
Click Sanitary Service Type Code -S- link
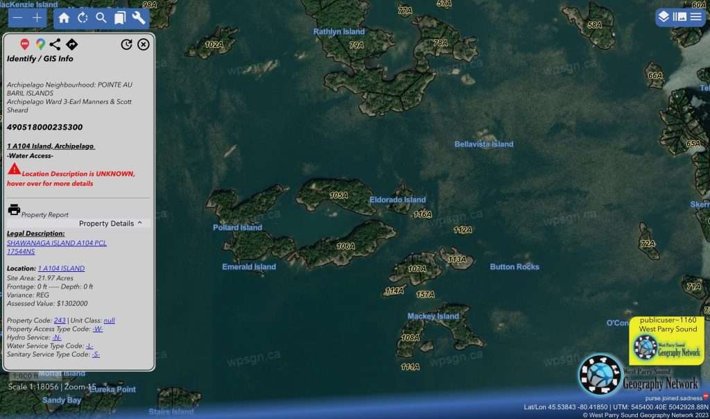click(96, 354)
